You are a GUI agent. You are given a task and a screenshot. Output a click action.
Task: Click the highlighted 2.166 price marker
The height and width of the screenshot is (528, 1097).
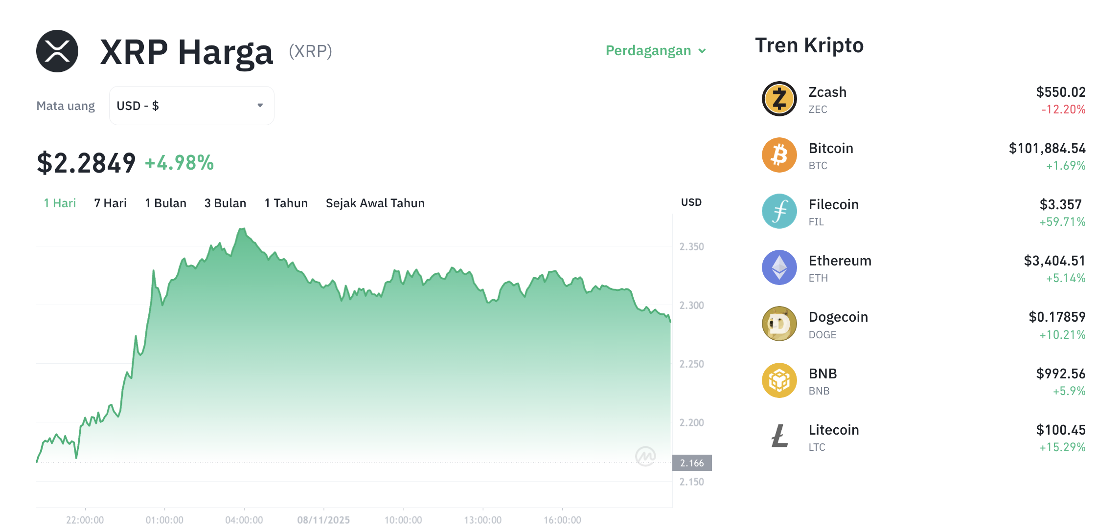tap(693, 462)
